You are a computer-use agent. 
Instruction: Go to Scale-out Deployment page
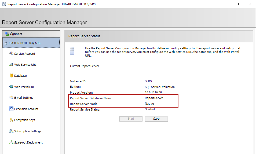tap(28, 142)
